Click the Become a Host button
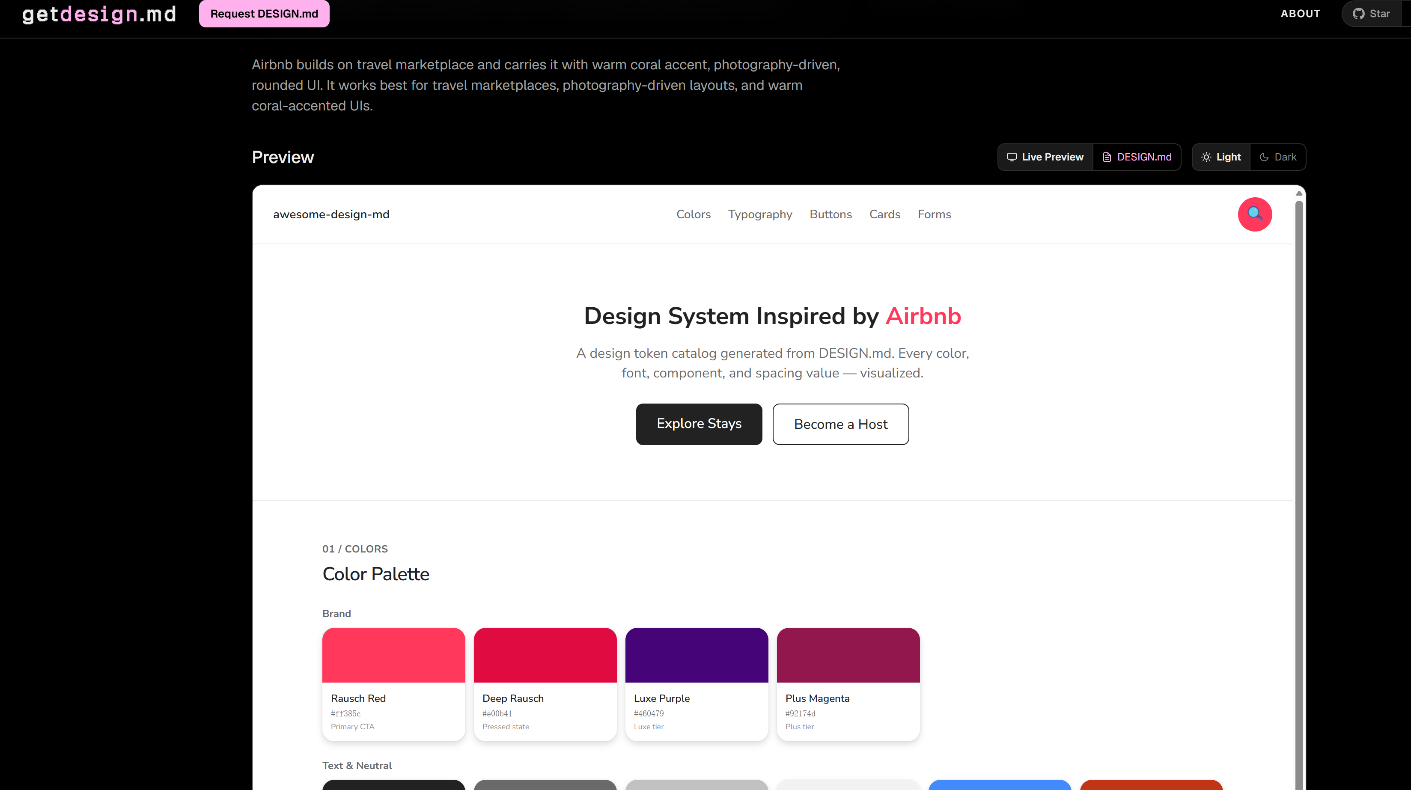This screenshot has width=1411, height=790. (x=841, y=424)
